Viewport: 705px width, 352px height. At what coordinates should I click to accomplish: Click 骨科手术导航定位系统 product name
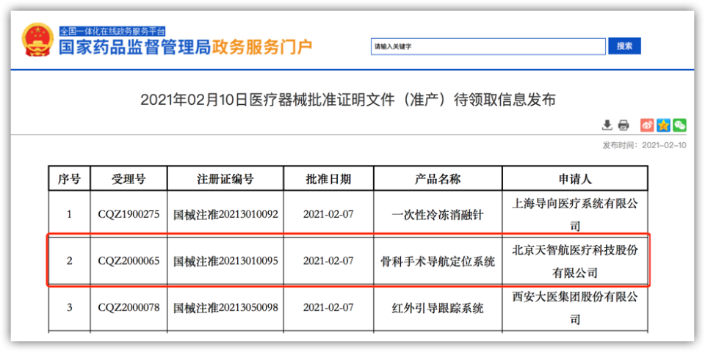coord(438,261)
